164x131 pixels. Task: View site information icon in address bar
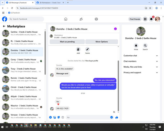tap(17, 8)
